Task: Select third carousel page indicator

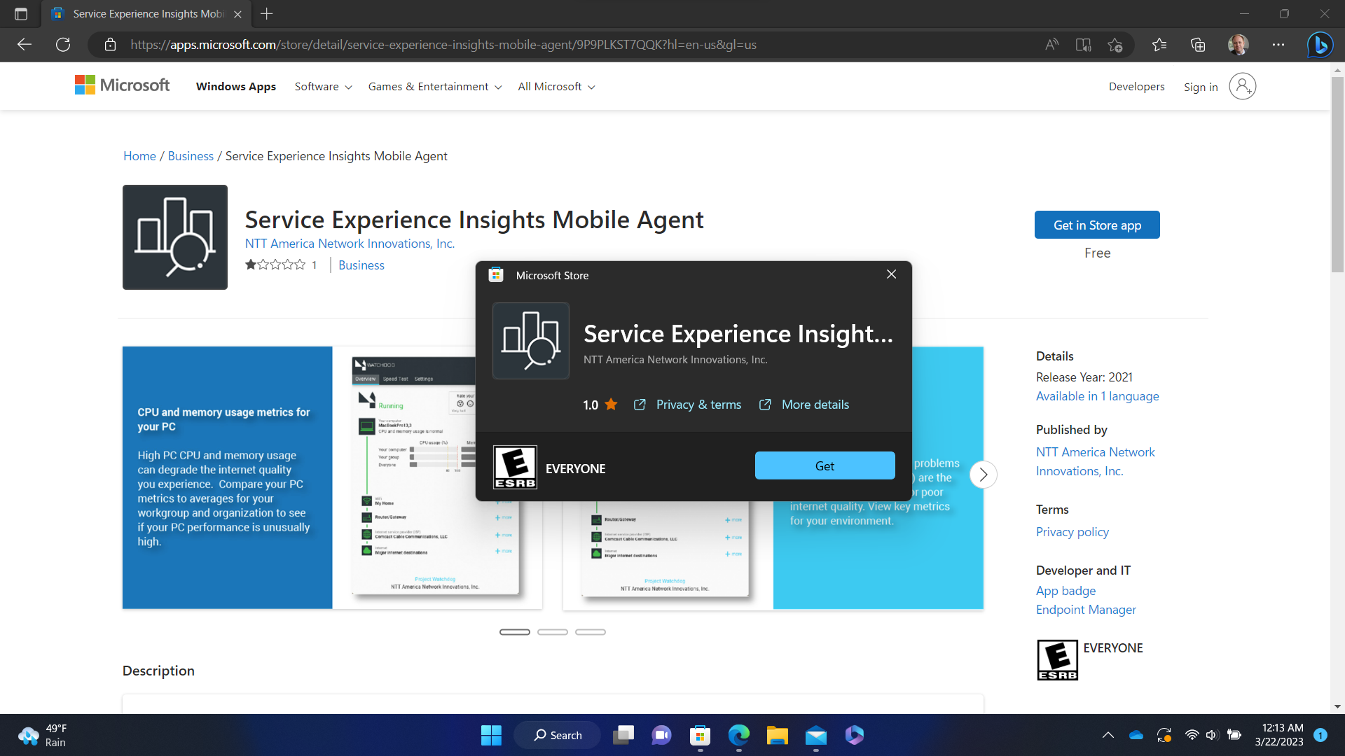Action: pos(591,632)
